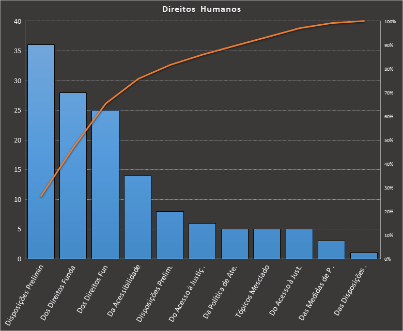Click the 50% label on secondary axis
Image resolution: width=403 pixels, height=331 pixels.
390,140
